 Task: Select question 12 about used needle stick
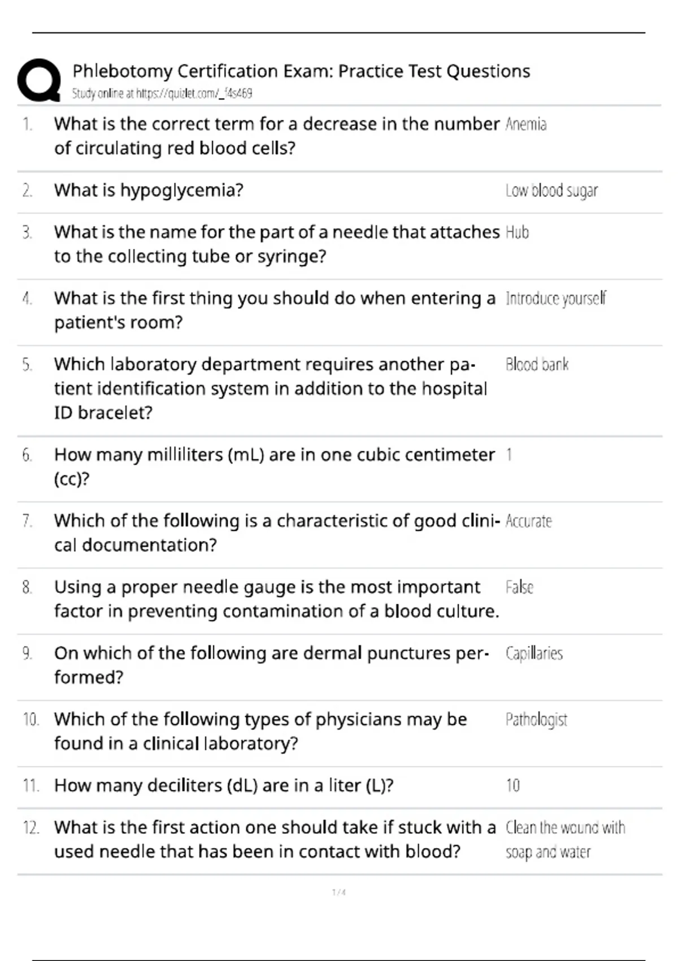pyautogui.click(x=275, y=839)
